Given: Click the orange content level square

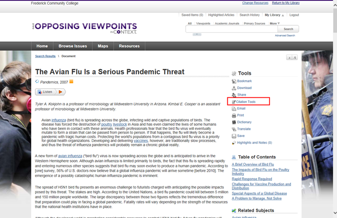Looking at the screenshot, I should coord(71,81).
